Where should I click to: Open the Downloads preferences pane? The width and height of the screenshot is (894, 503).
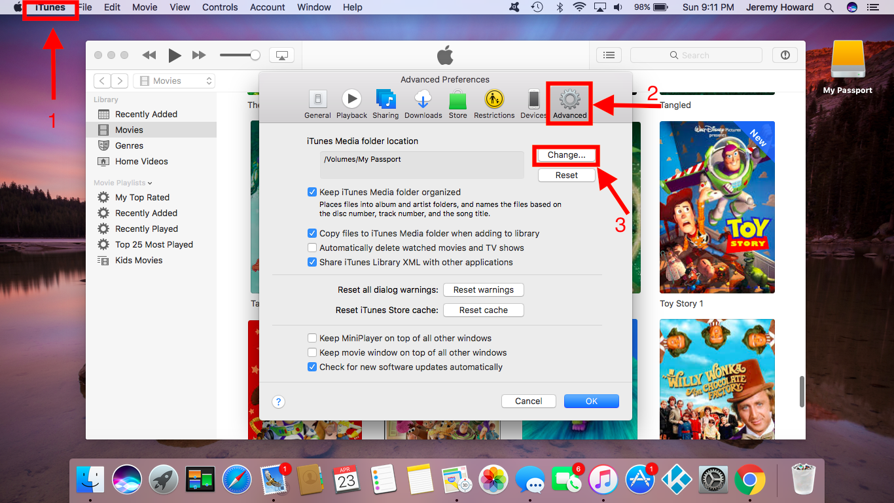(x=423, y=102)
